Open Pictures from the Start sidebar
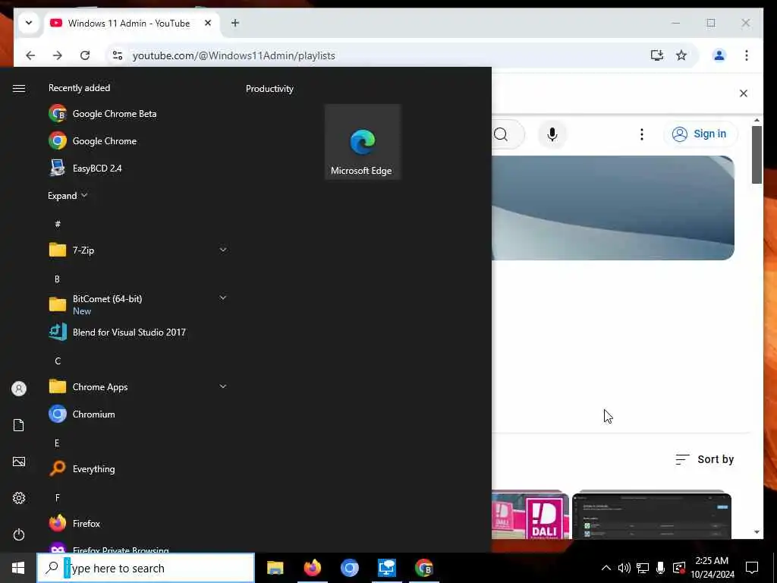The width and height of the screenshot is (777, 583). click(19, 462)
